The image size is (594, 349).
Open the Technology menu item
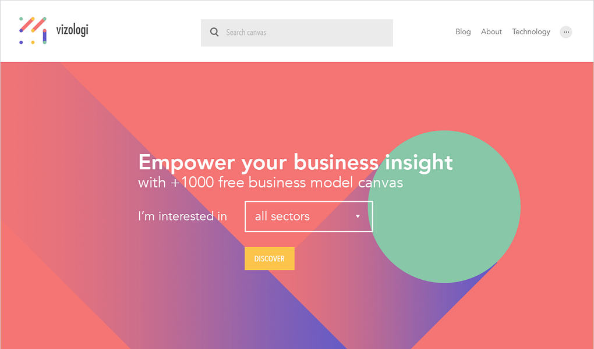click(531, 32)
